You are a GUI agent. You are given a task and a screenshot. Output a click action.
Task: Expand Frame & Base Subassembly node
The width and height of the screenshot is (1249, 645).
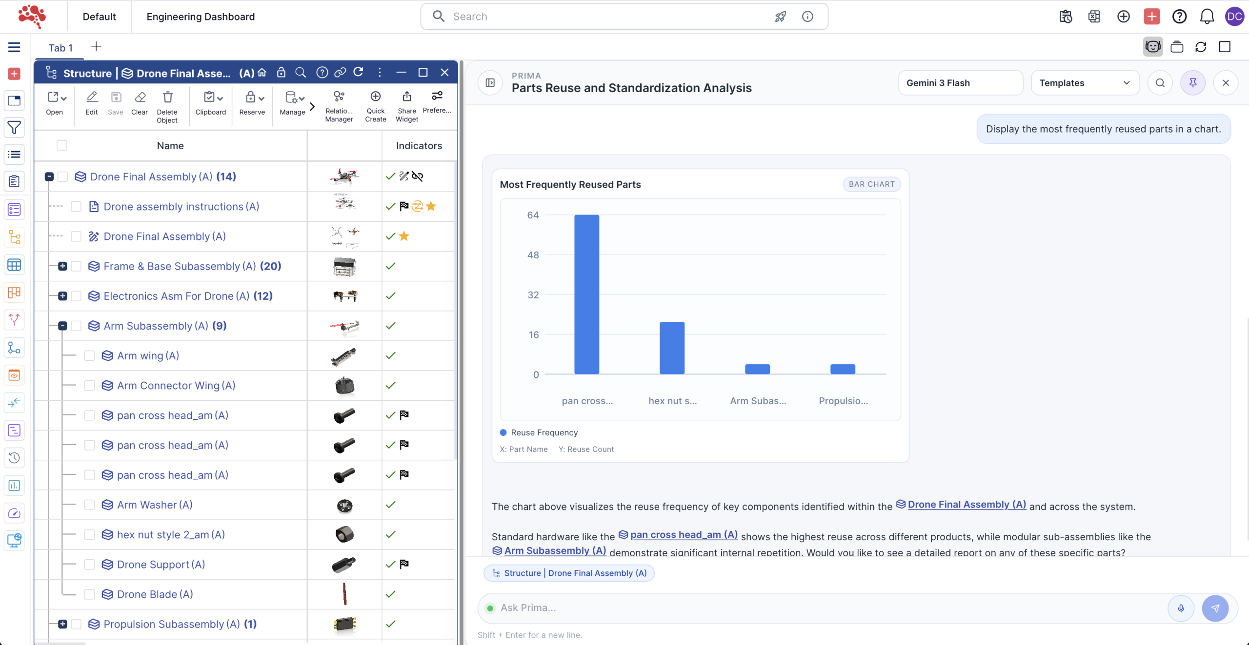[x=62, y=266]
